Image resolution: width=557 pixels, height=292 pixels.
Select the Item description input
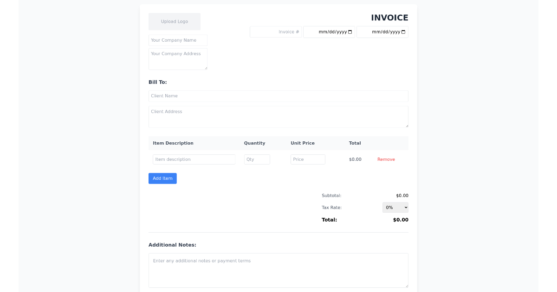tap(194, 159)
